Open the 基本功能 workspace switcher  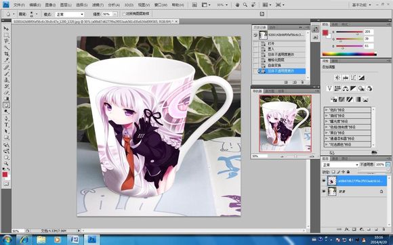[361, 5]
